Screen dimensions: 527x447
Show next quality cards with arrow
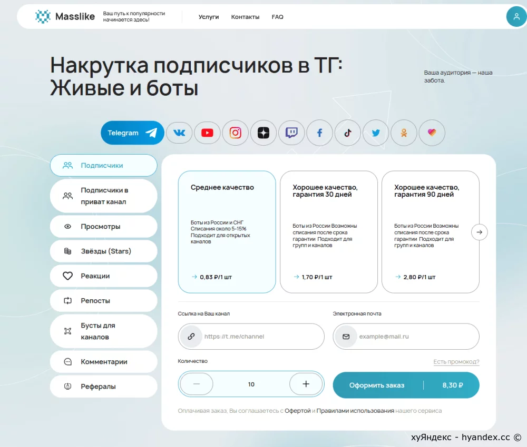(x=479, y=232)
